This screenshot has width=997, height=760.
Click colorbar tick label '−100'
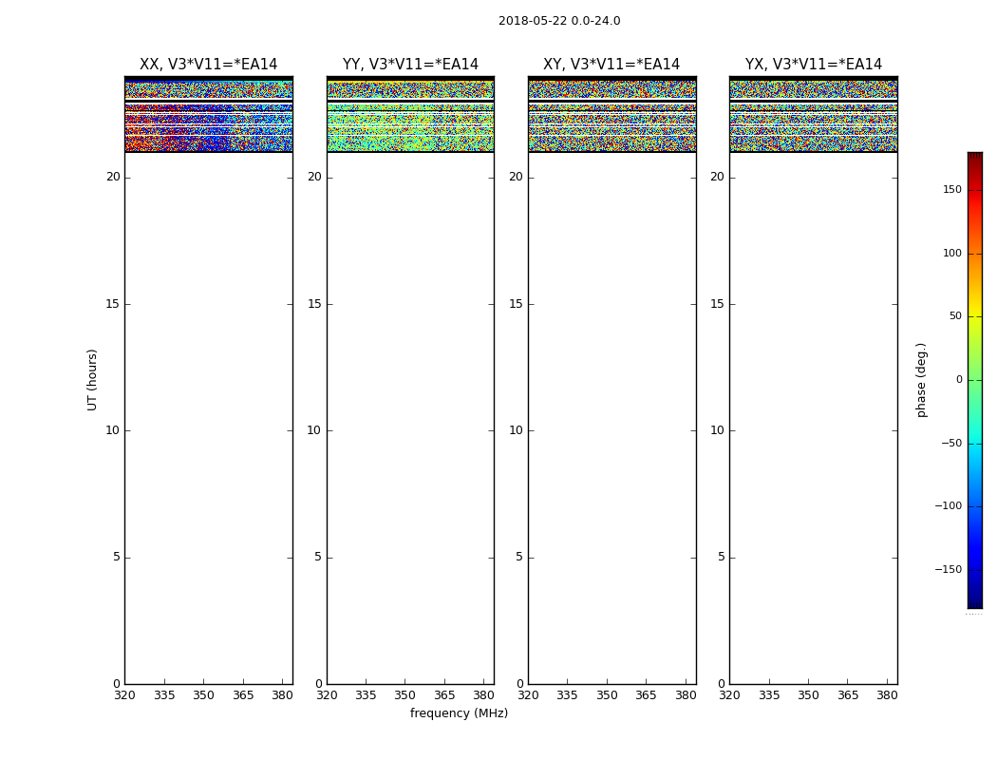click(x=948, y=505)
